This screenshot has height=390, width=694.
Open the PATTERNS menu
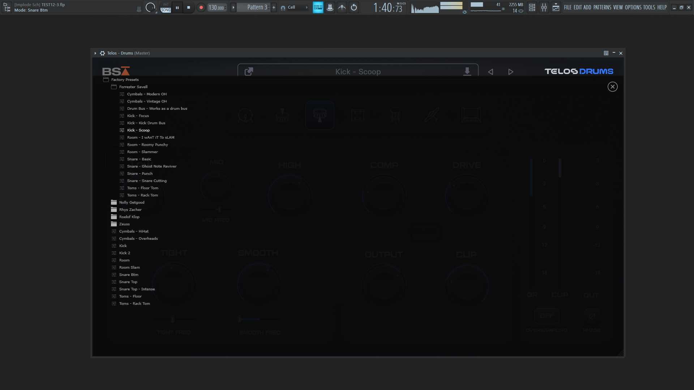pyautogui.click(x=602, y=7)
